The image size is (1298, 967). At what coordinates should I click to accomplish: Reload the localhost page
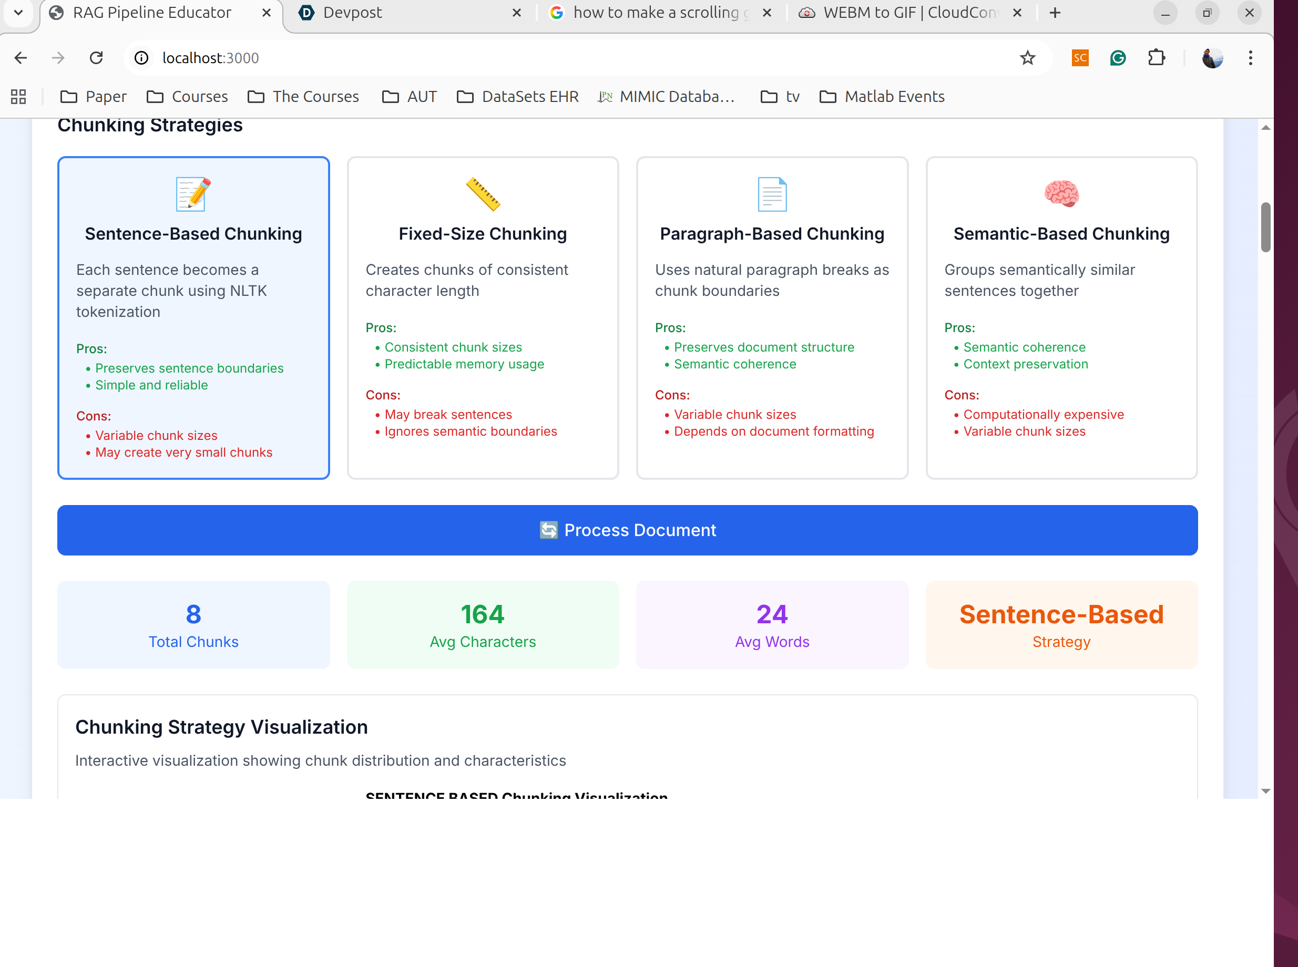coord(97,58)
